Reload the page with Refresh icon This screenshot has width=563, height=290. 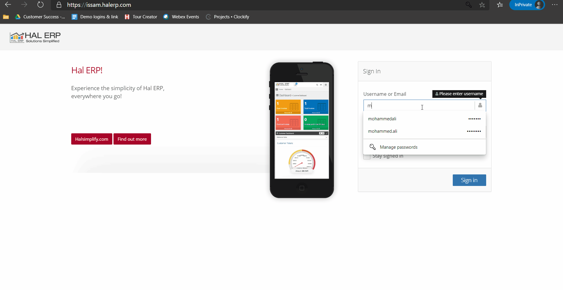coord(40,5)
